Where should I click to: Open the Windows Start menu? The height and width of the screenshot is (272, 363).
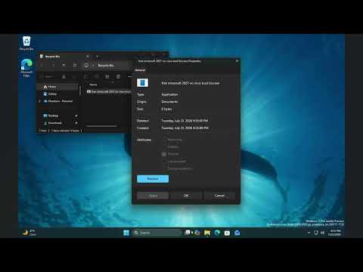tap(126, 233)
